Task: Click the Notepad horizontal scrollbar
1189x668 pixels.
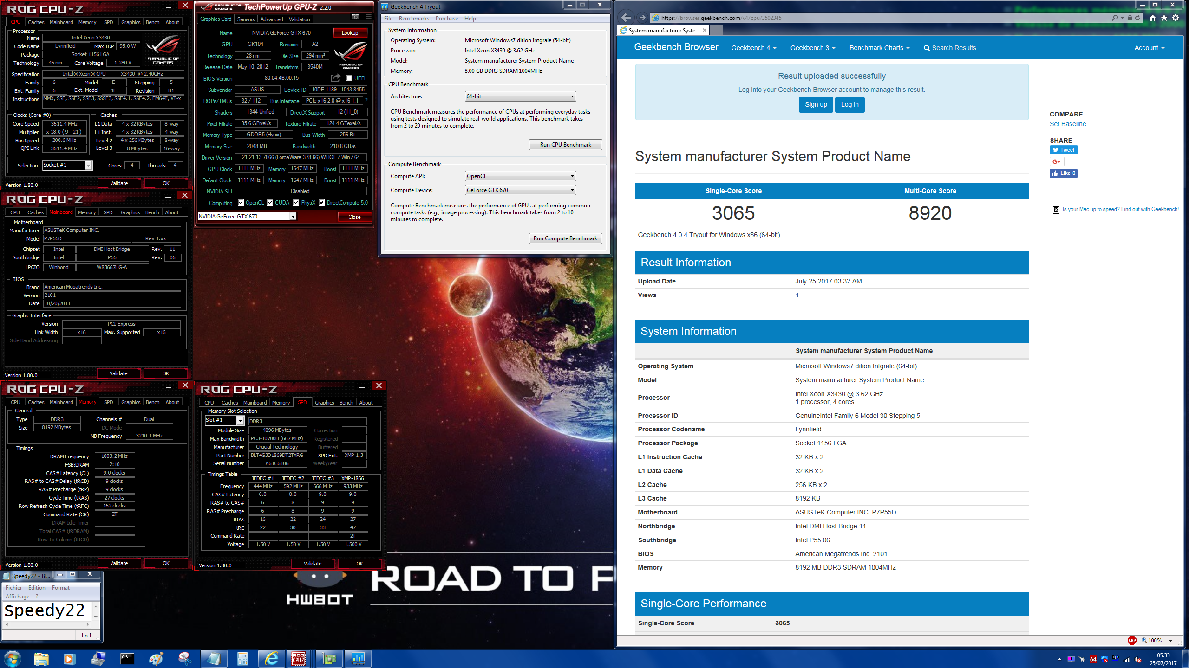Action: 47,624
